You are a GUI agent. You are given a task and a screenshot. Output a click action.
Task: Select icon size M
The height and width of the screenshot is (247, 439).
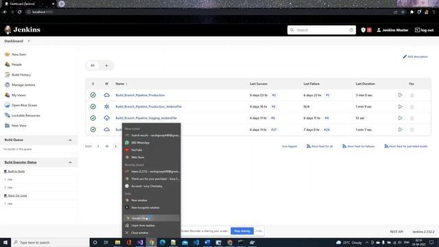pos(107,146)
